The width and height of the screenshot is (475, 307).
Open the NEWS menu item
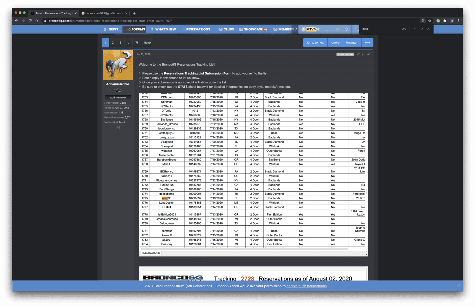(x=111, y=29)
